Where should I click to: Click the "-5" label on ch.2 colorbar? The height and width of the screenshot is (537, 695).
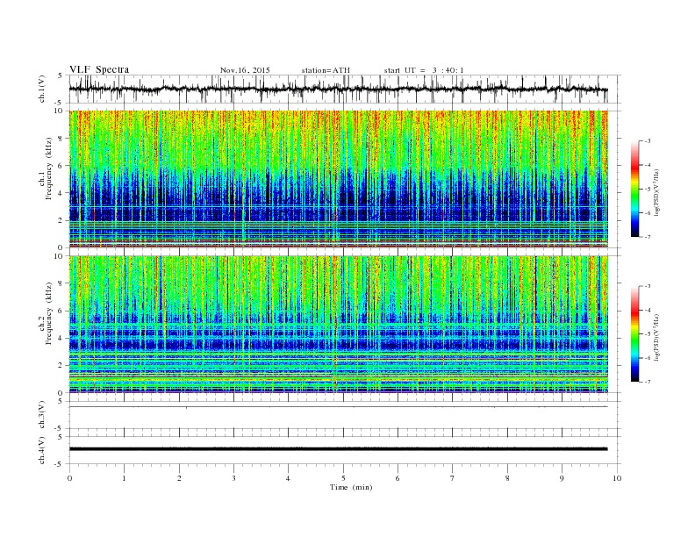click(647, 334)
